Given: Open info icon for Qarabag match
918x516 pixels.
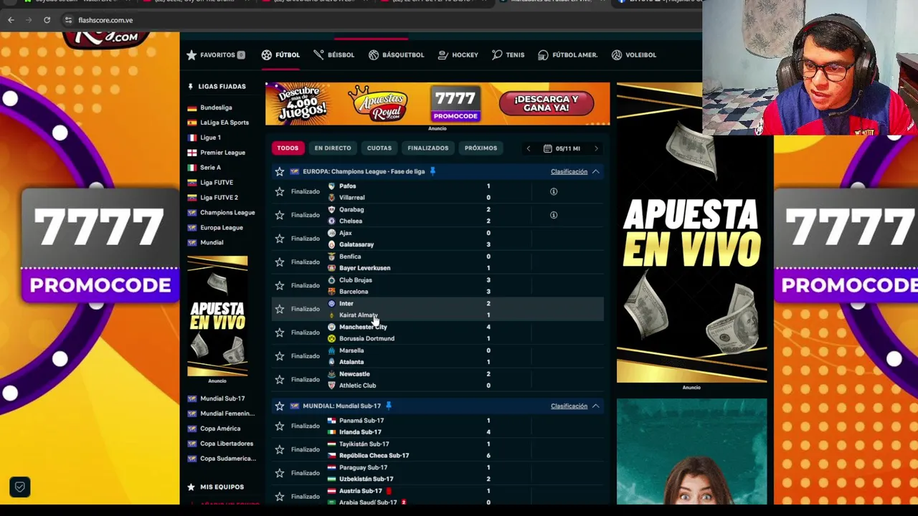Looking at the screenshot, I should click(x=554, y=215).
